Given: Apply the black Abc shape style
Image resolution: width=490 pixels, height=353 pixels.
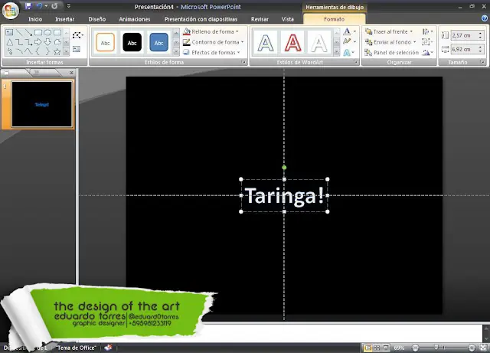Looking at the screenshot, I should pos(132,42).
